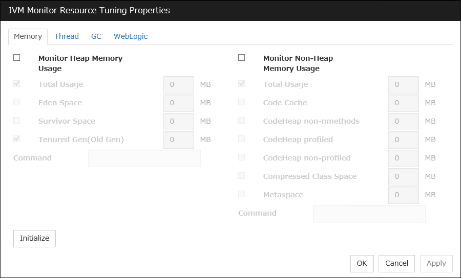The image size is (461, 278).
Task: Click the Memory tab
Action: pyautogui.click(x=28, y=37)
